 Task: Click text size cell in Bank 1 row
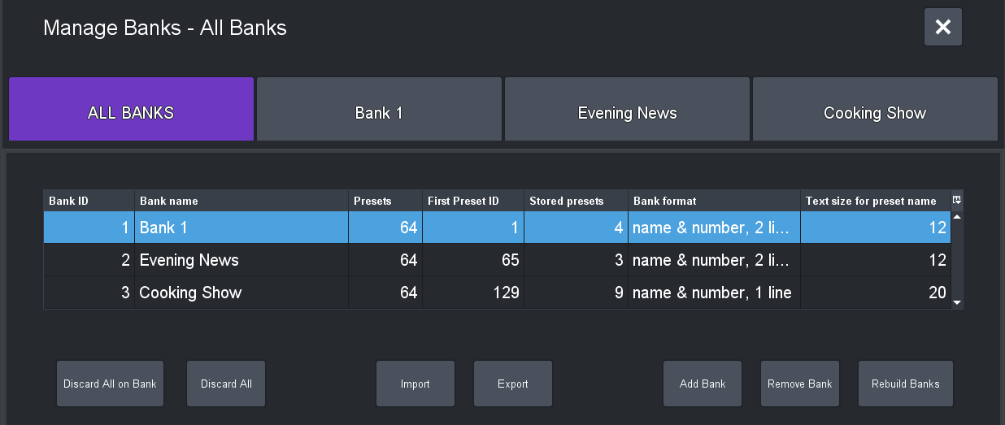876,228
